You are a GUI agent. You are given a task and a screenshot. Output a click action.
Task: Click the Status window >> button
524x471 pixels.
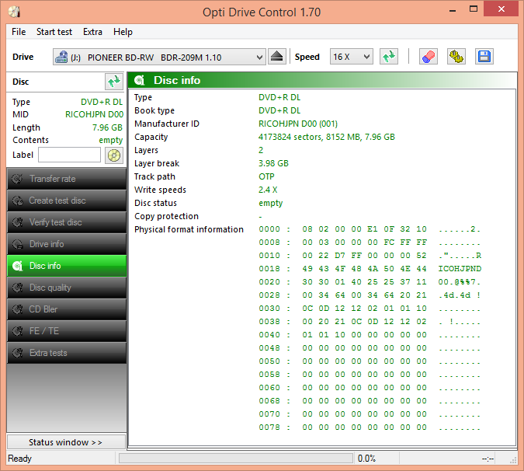point(67,442)
